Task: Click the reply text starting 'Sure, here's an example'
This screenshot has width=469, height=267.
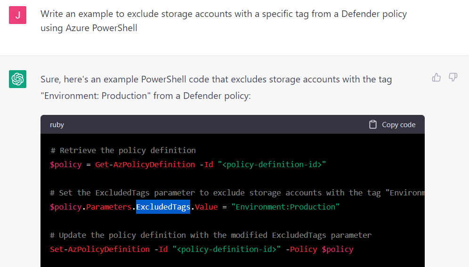Action: 216,87
